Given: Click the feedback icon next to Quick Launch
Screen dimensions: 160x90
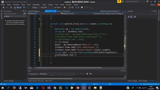Looking at the screenshot, I should pyautogui.click(x=123, y=1).
